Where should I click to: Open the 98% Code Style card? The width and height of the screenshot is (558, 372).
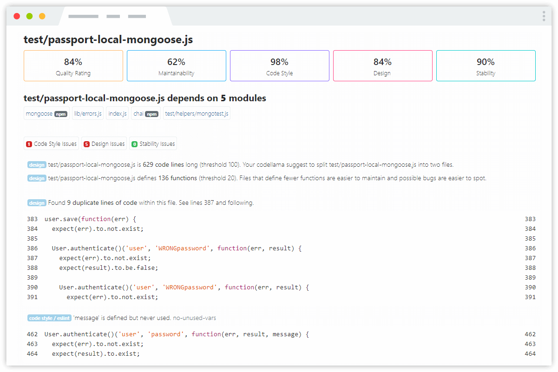280,66
